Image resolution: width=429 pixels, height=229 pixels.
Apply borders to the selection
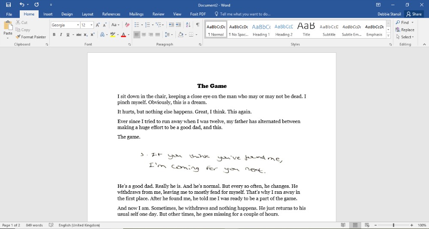tap(191, 34)
